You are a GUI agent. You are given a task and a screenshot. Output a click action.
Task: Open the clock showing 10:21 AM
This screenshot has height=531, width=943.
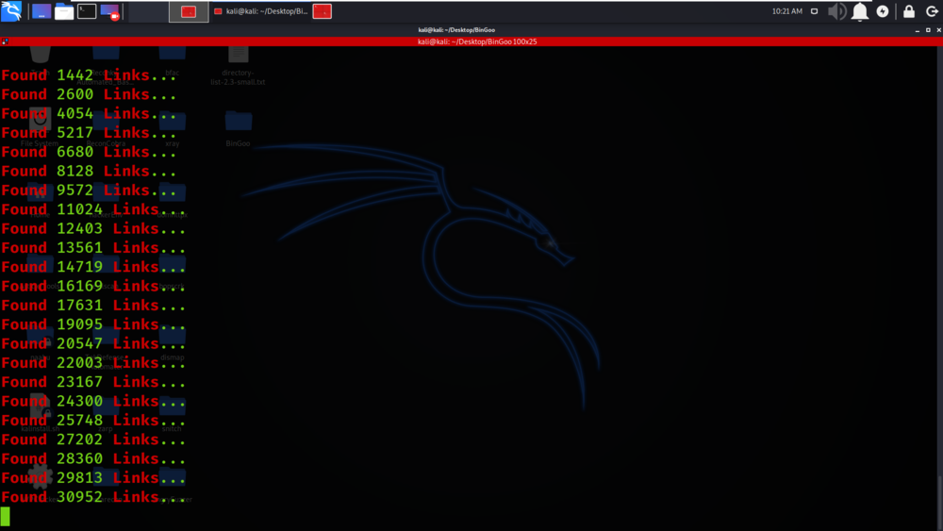click(786, 11)
